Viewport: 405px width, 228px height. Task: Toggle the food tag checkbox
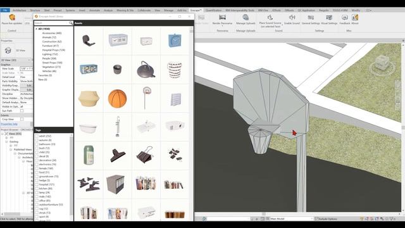(x=37, y=172)
